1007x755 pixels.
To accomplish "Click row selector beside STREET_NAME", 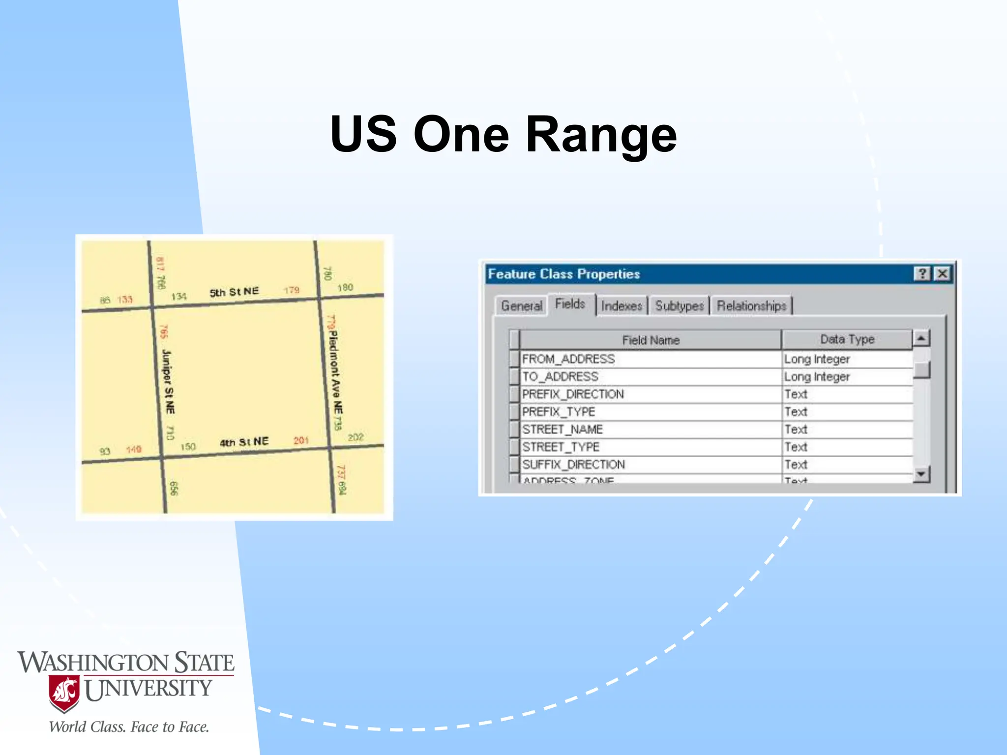I will coord(514,430).
